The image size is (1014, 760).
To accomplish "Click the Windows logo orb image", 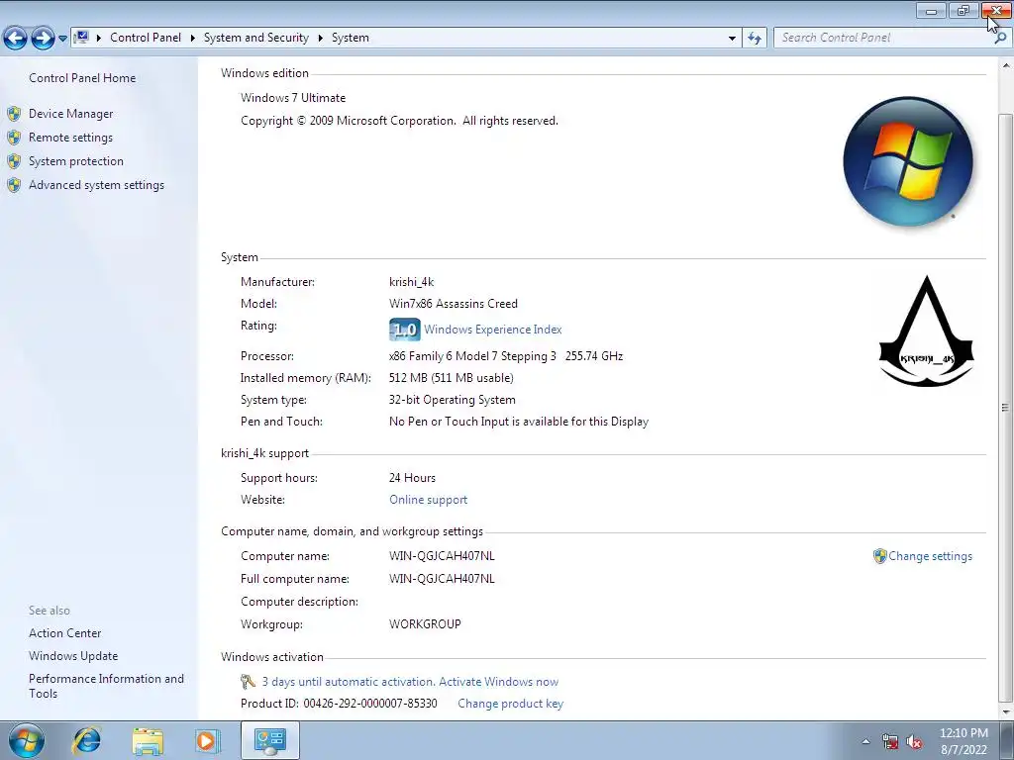I will point(908,161).
